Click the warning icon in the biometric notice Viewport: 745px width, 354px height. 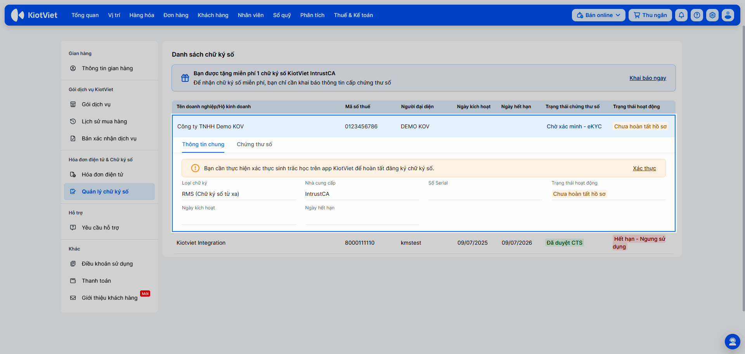(x=195, y=168)
